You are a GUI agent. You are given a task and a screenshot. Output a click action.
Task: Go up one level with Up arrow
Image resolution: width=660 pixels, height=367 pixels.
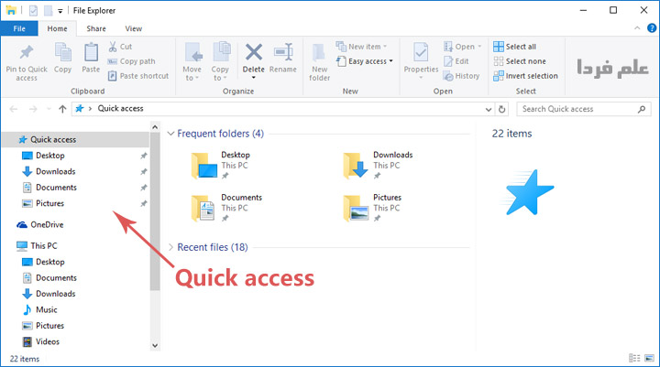click(x=62, y=109)
